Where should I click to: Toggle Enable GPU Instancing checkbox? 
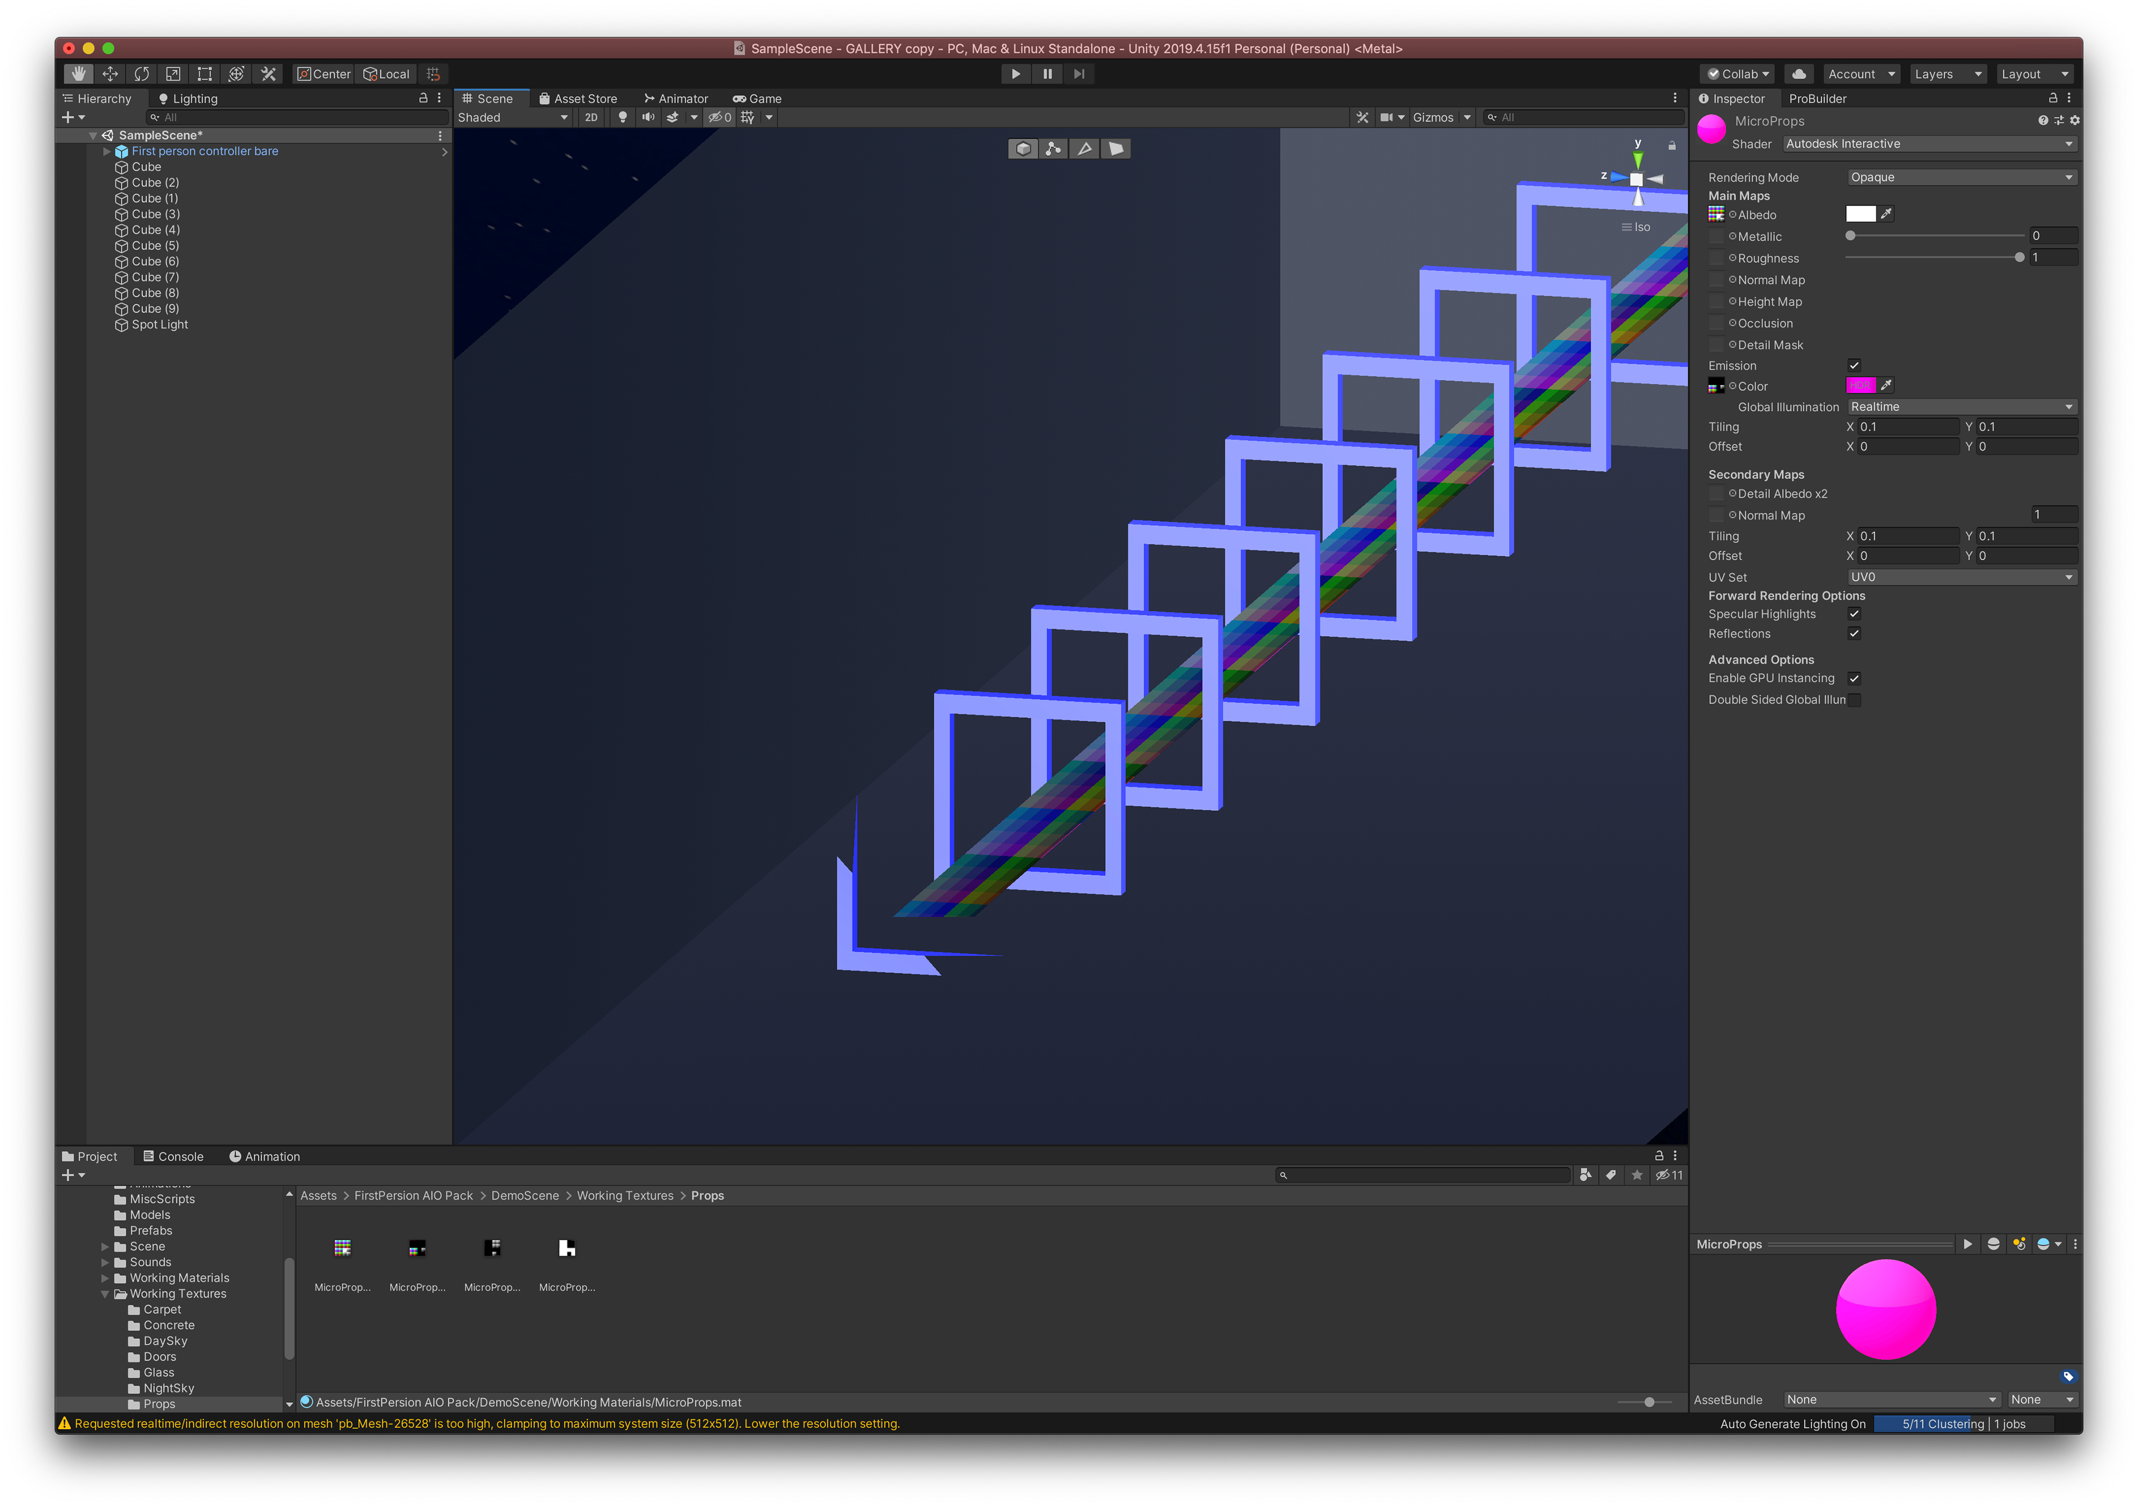1854,678
